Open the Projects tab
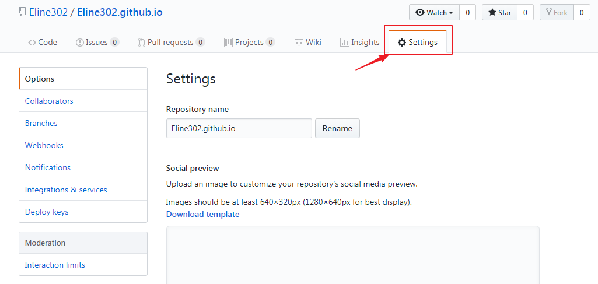This screenshot has height=284, width=598. 250,43
